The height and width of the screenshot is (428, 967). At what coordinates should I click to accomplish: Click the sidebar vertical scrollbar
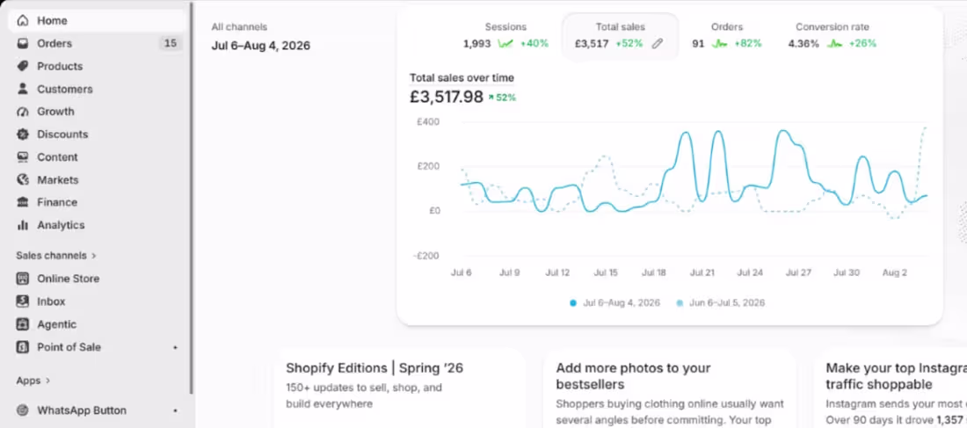191,198
